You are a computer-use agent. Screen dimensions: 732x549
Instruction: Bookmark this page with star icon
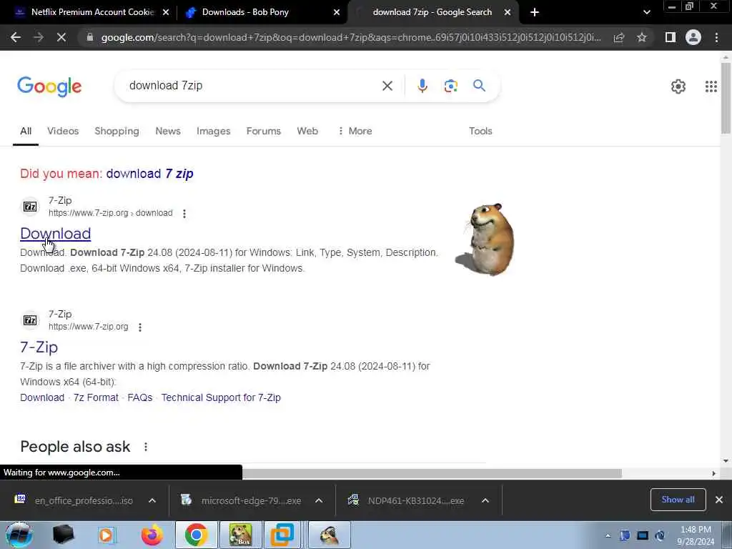pos(642,37)
